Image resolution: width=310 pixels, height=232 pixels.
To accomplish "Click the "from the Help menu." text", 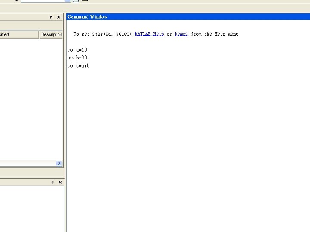I will (216, 34).
